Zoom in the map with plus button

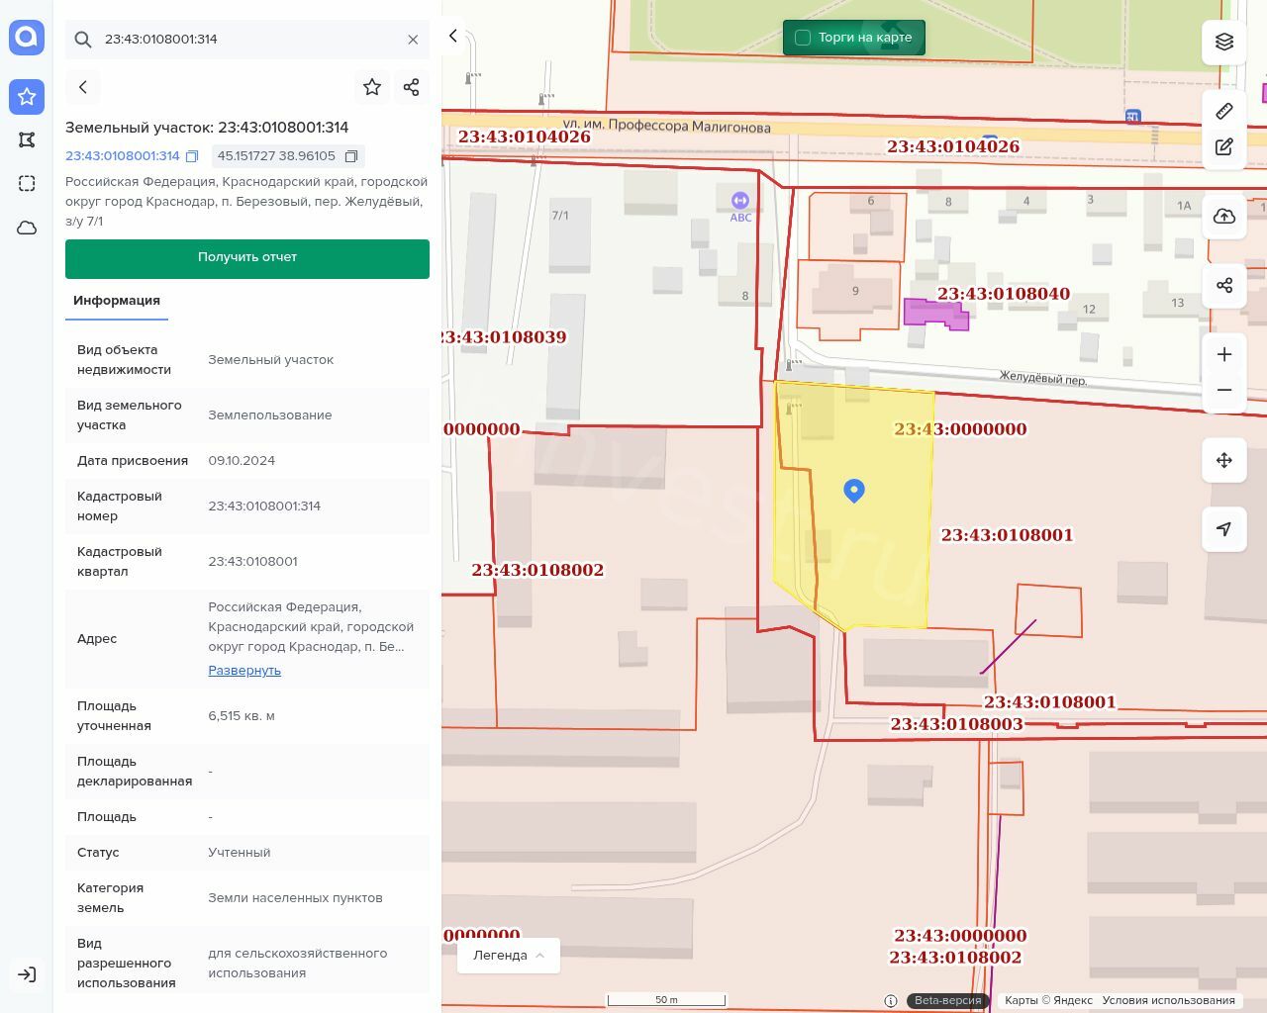coord(1224,354)
